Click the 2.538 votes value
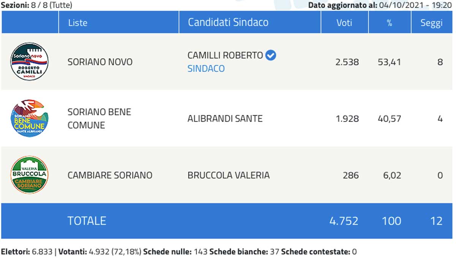Viewport: 456px width, 258px height. coord(347,62)
